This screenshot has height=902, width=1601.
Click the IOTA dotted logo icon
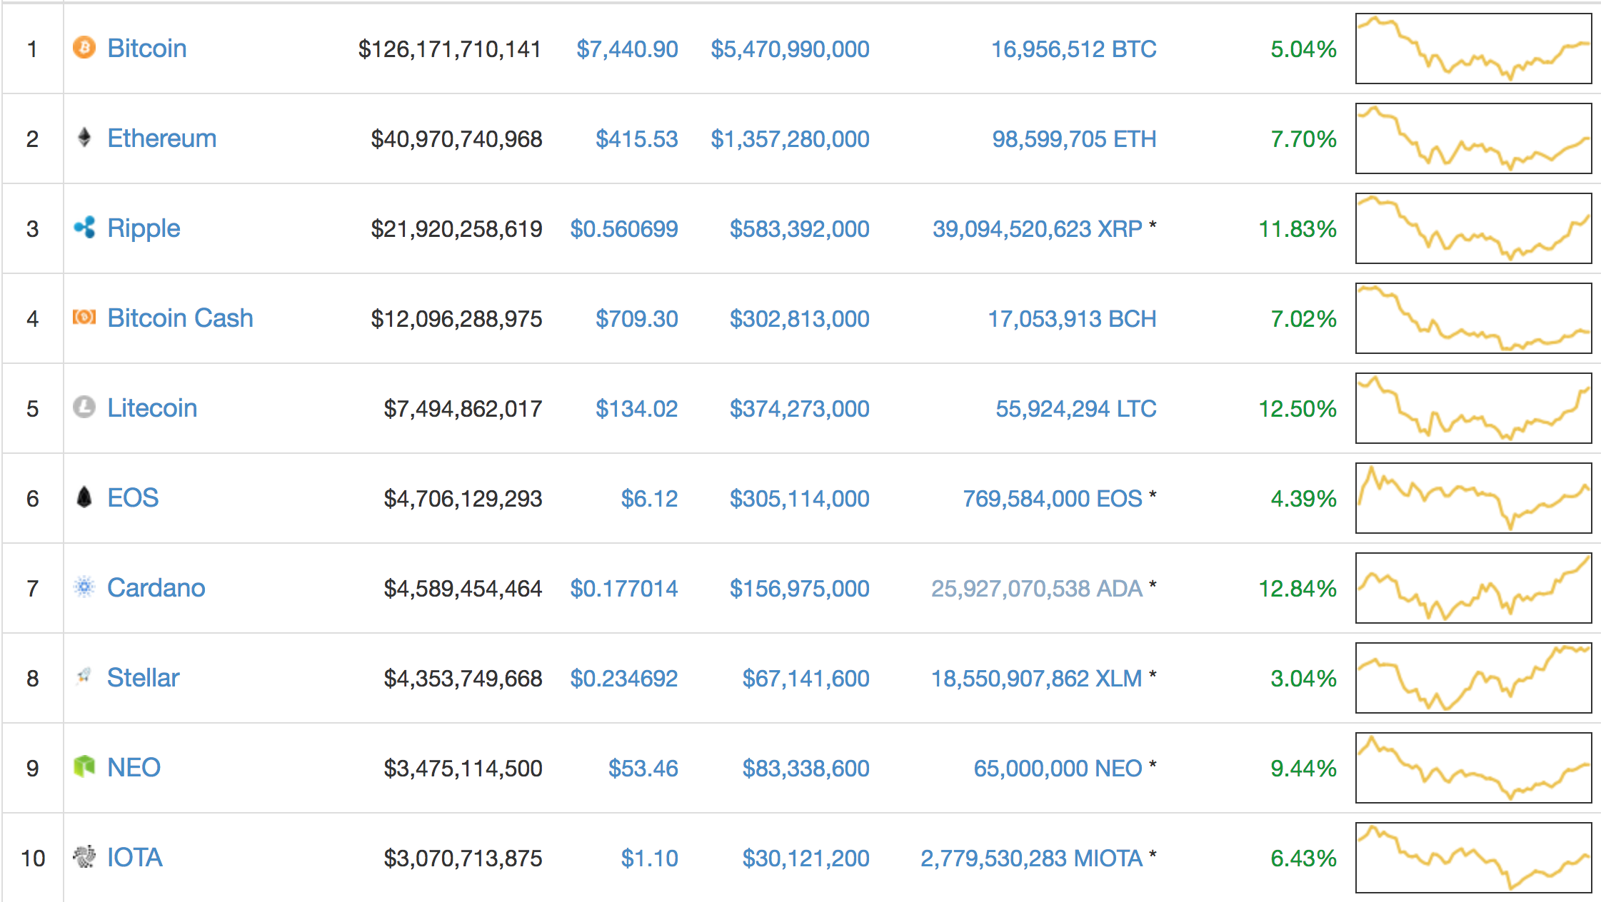tap(84, 856)
